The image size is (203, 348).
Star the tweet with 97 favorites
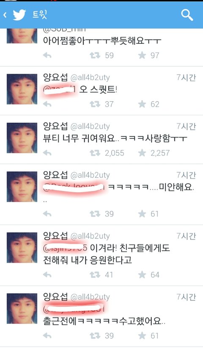(x=142, y=55)
